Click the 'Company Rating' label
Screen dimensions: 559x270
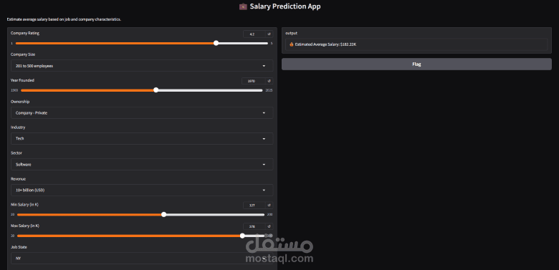coord(25,33)
